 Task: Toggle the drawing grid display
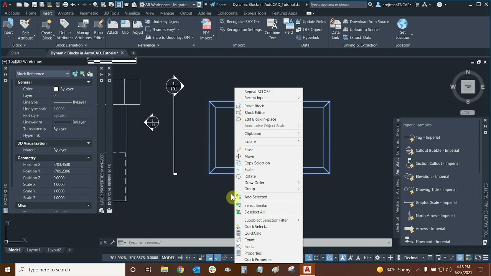180,258
